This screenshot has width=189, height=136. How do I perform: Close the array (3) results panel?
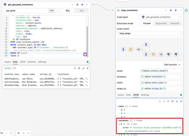pos(88,68)
